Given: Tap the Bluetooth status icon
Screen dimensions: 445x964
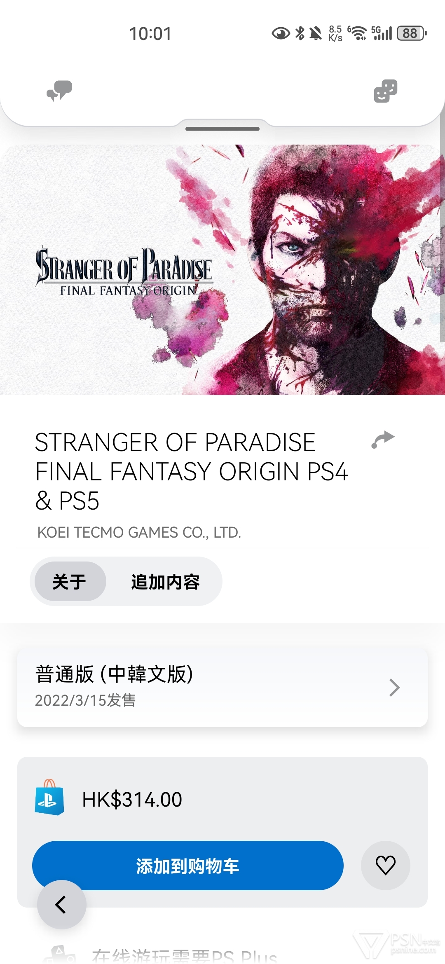Looking at the screenshot, I should (x=300, y=33).
